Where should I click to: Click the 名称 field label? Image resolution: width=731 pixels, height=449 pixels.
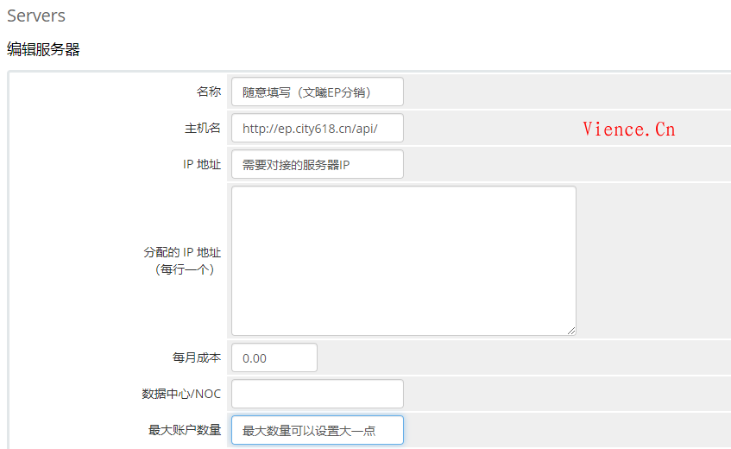(209, 92)
